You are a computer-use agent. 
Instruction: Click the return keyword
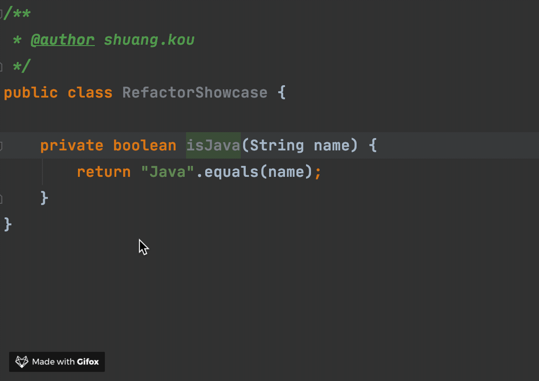point(104,172)
